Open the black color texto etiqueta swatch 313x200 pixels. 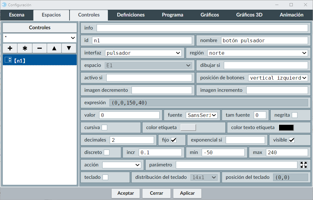tap(286, 128)
